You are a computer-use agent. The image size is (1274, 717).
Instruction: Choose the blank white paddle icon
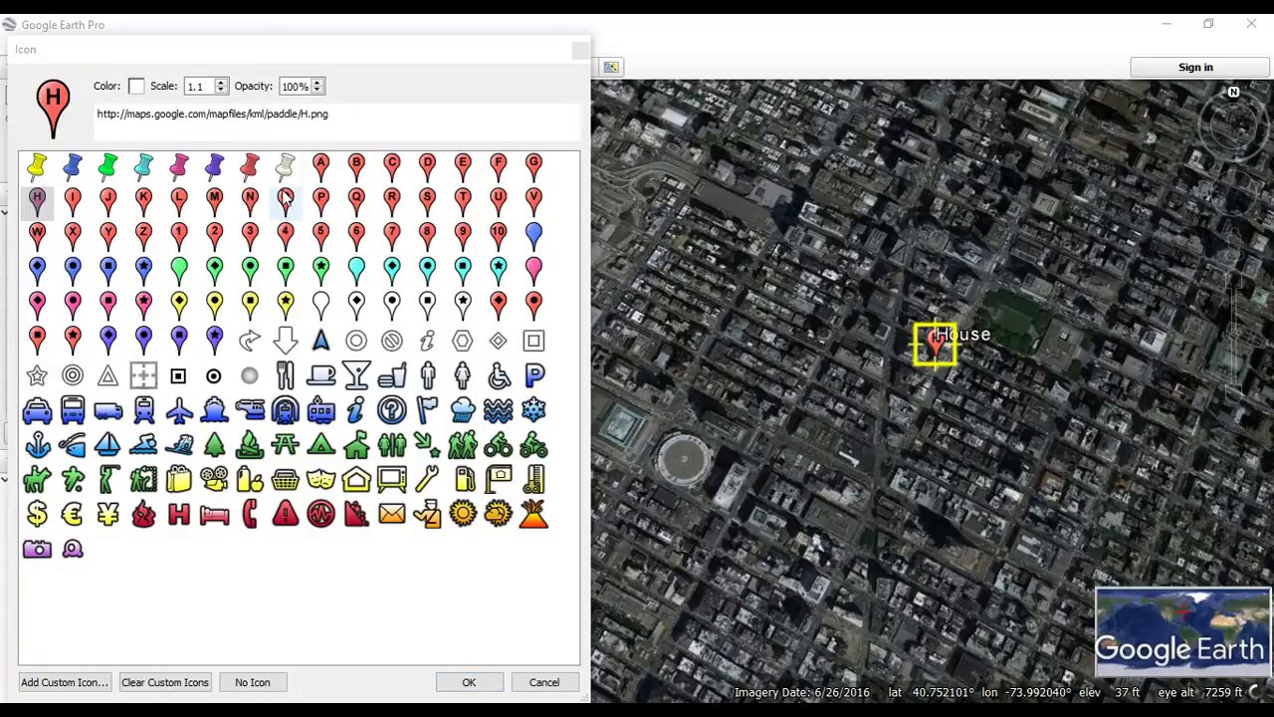(320, 306)
